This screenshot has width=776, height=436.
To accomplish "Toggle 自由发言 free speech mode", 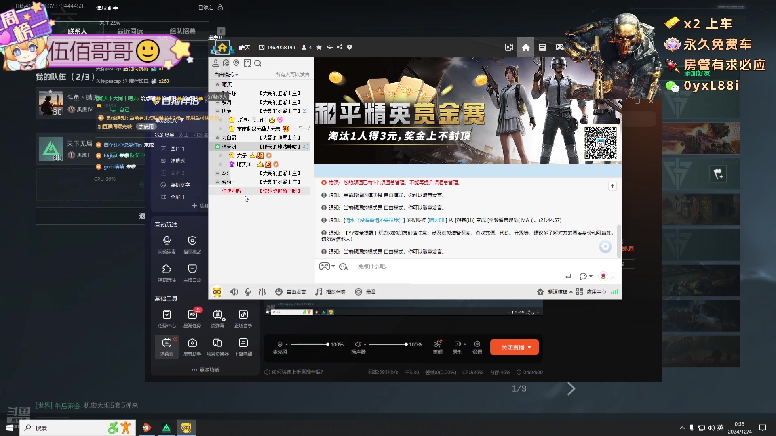I will point(291,292).
